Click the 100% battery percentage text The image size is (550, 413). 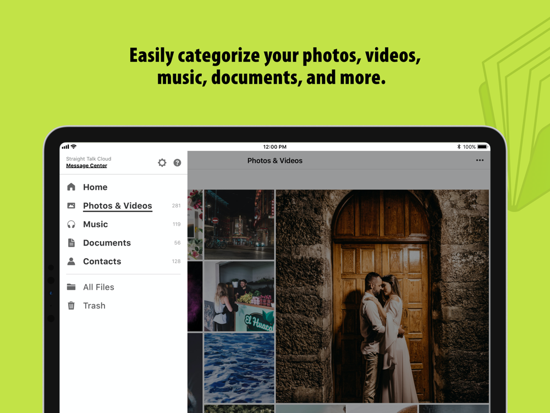pyautogui.click(x=469, y=147)
